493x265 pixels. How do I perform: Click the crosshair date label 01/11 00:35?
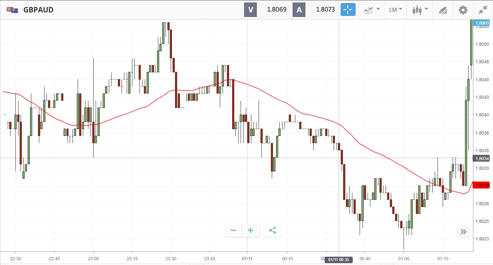pyautogui.click(x=339, y=260)
